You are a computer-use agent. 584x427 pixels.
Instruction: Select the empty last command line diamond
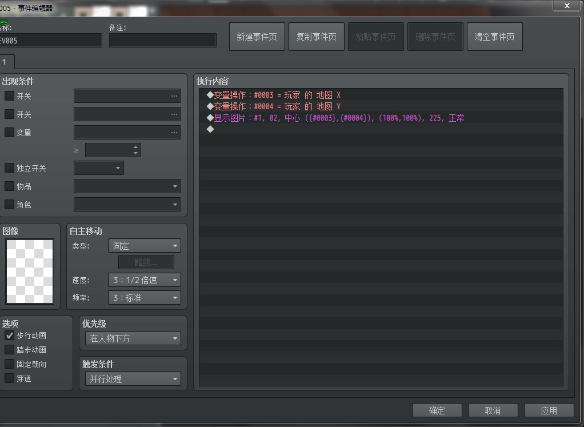click(210, 129)
